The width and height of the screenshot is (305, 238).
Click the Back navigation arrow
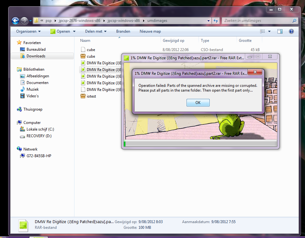(15, 21)
